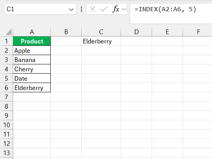
Task: Select the Banana cell
Action: click(32, 60)
